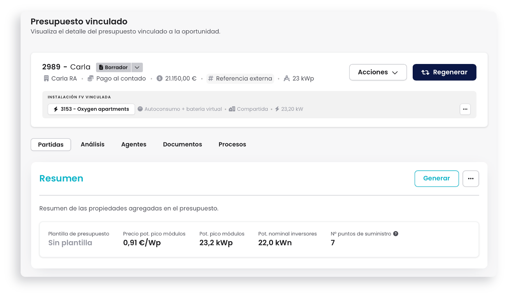508x297 pixels.
Task: Click the Regenerar button
Action: tap(444, 72)
